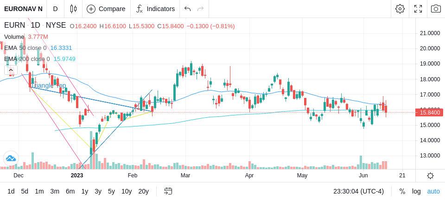This screenshot has height=200, width=445.
Task: Toggle auto scale
Action: (433, 192)
